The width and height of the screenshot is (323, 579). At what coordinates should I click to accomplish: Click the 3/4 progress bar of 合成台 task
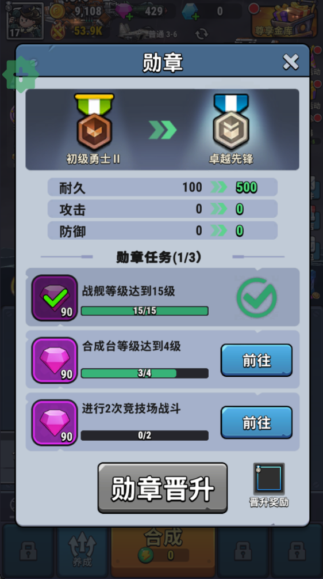pos(145,373)
